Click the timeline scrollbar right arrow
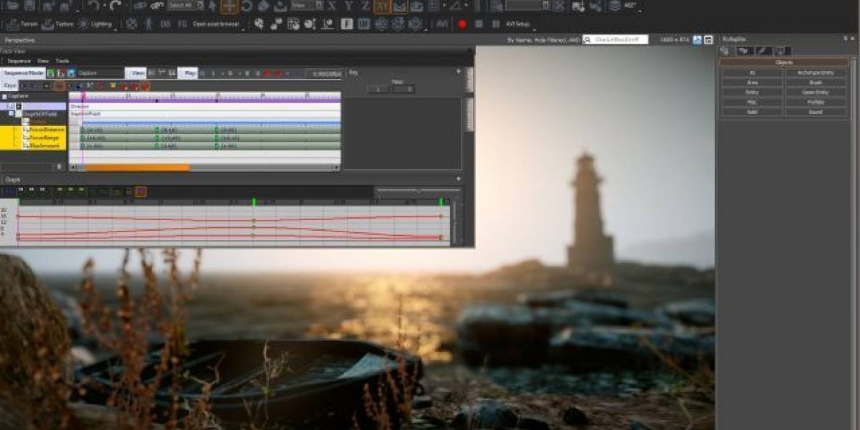The height and width of the screenshot is (430, 860). [x=337, y=167]
